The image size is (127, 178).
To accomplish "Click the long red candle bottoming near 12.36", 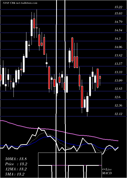I will point(82,97).
